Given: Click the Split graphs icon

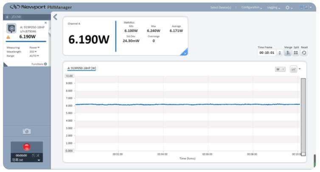Looking at the screenshot, I should (297, 53).
